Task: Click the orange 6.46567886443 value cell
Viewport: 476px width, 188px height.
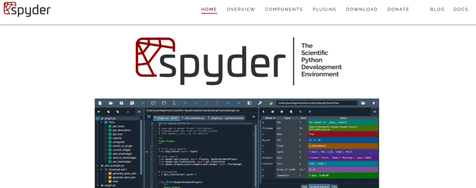Action: click(343, 146)
